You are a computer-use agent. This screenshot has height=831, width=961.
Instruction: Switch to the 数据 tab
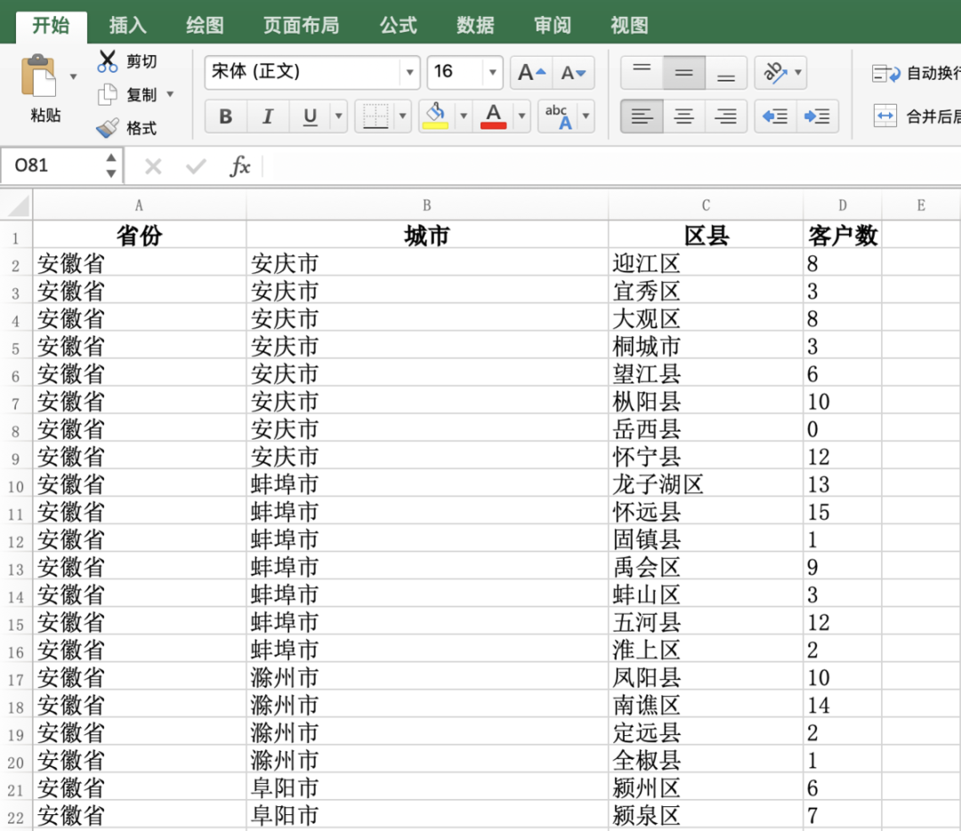point(475,26)
